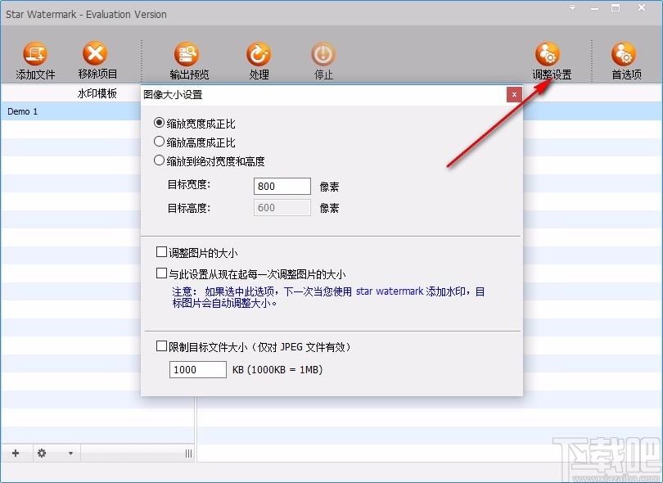This screenshot has height=483, width=663.
Task: Open the title bar dropdown menu arrow
Action: point(572,7)
